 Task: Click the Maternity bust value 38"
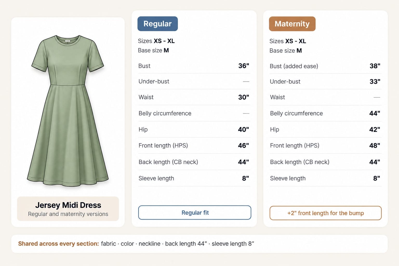click(375, 66)
